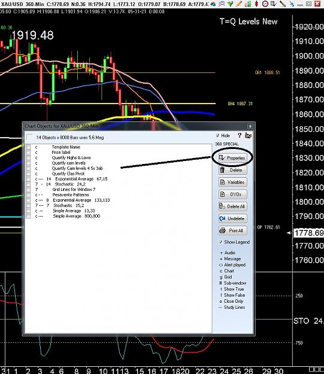Image resolution: width=324 pixels, height=374 pixels.
Task: Select Stochastic 24,2 list entry
Action: point(70,184)
